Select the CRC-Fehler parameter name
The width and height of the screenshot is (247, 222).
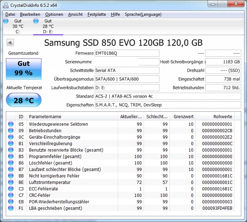click(x=40, y=195)
